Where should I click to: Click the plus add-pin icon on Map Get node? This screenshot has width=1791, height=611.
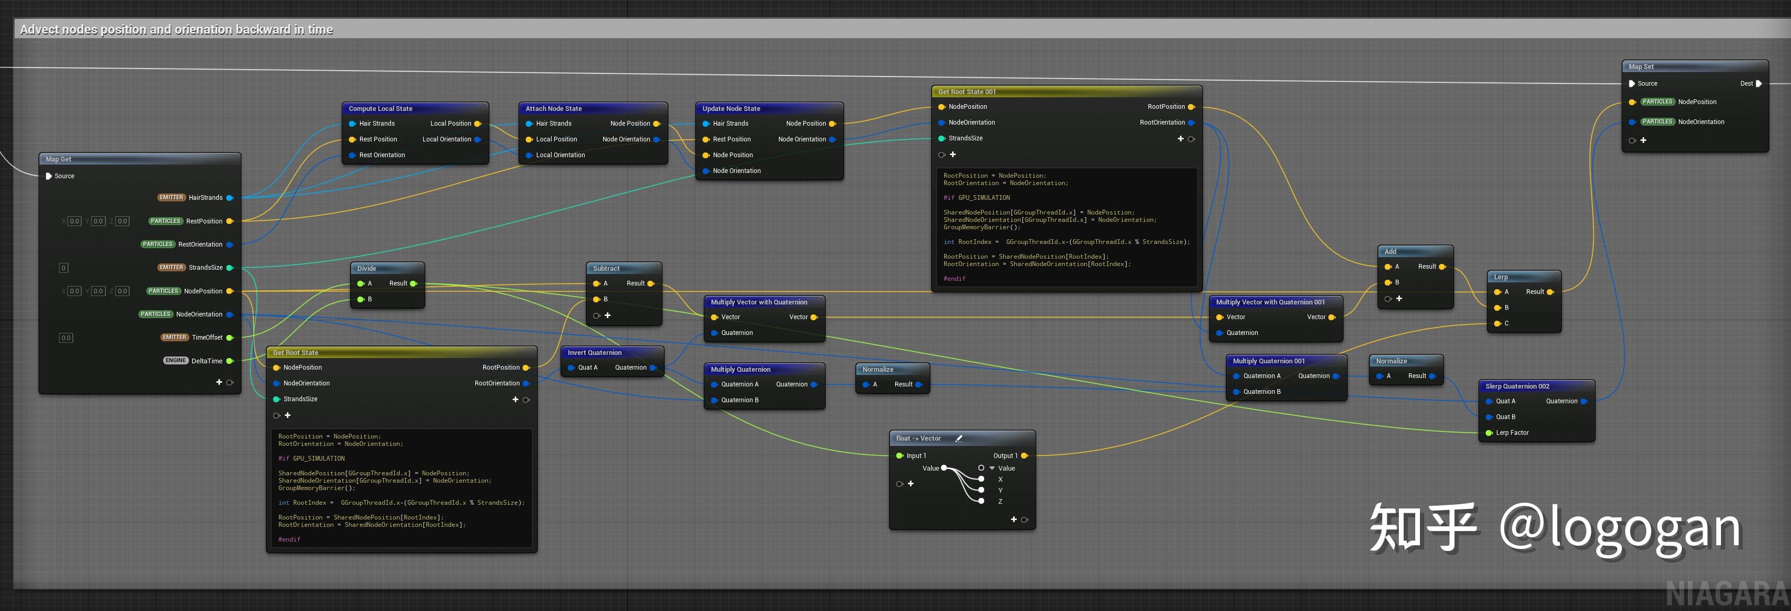pos(219,383)
